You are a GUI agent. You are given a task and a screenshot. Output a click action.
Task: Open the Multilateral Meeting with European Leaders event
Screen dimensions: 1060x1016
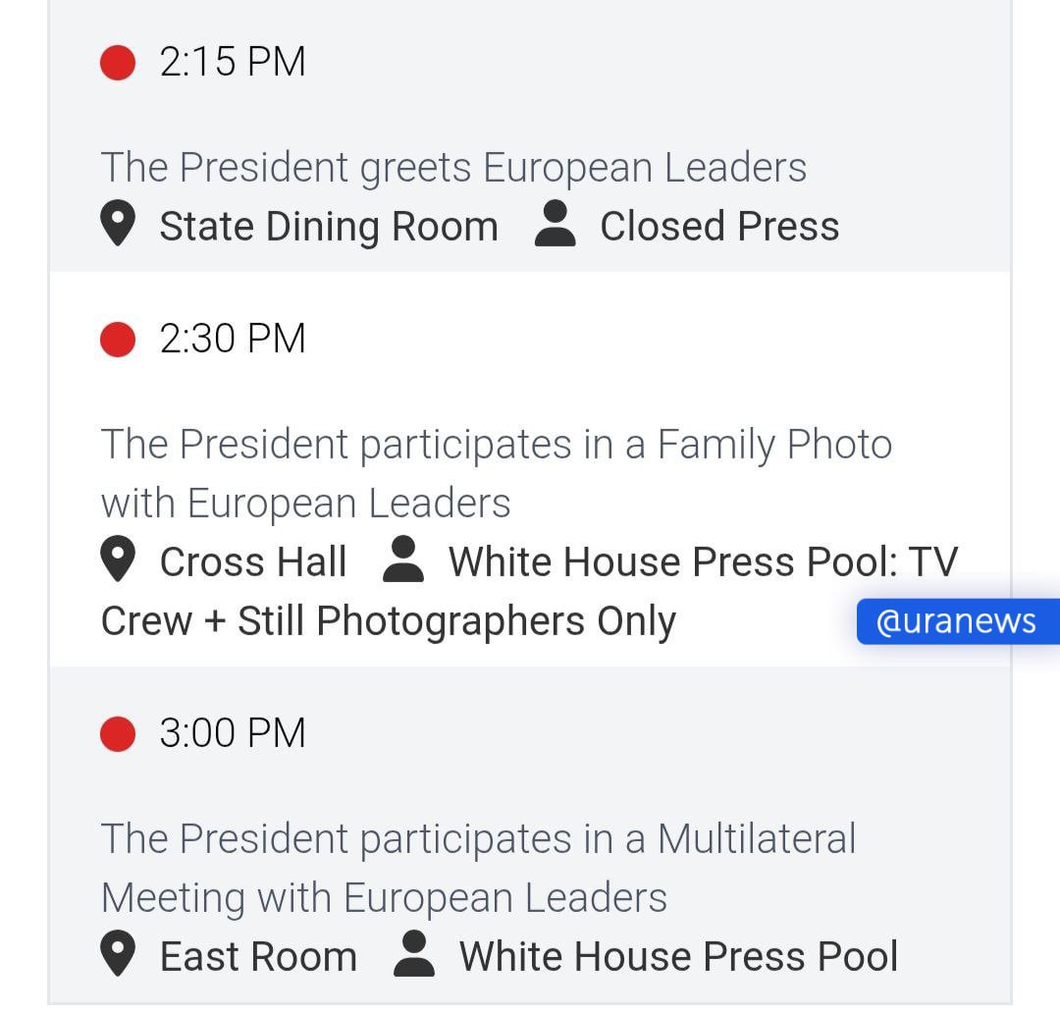click(478, 869)
